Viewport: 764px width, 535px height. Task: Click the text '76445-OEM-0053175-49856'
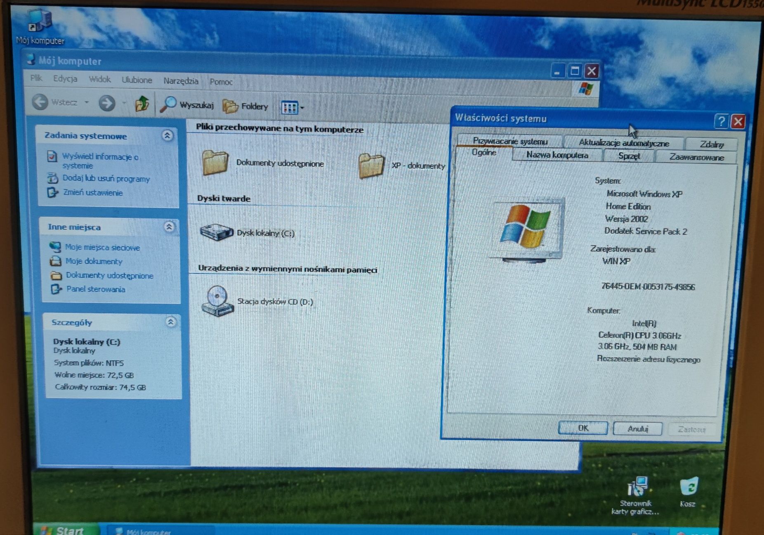pyautogui.click(x=648, y=286)
